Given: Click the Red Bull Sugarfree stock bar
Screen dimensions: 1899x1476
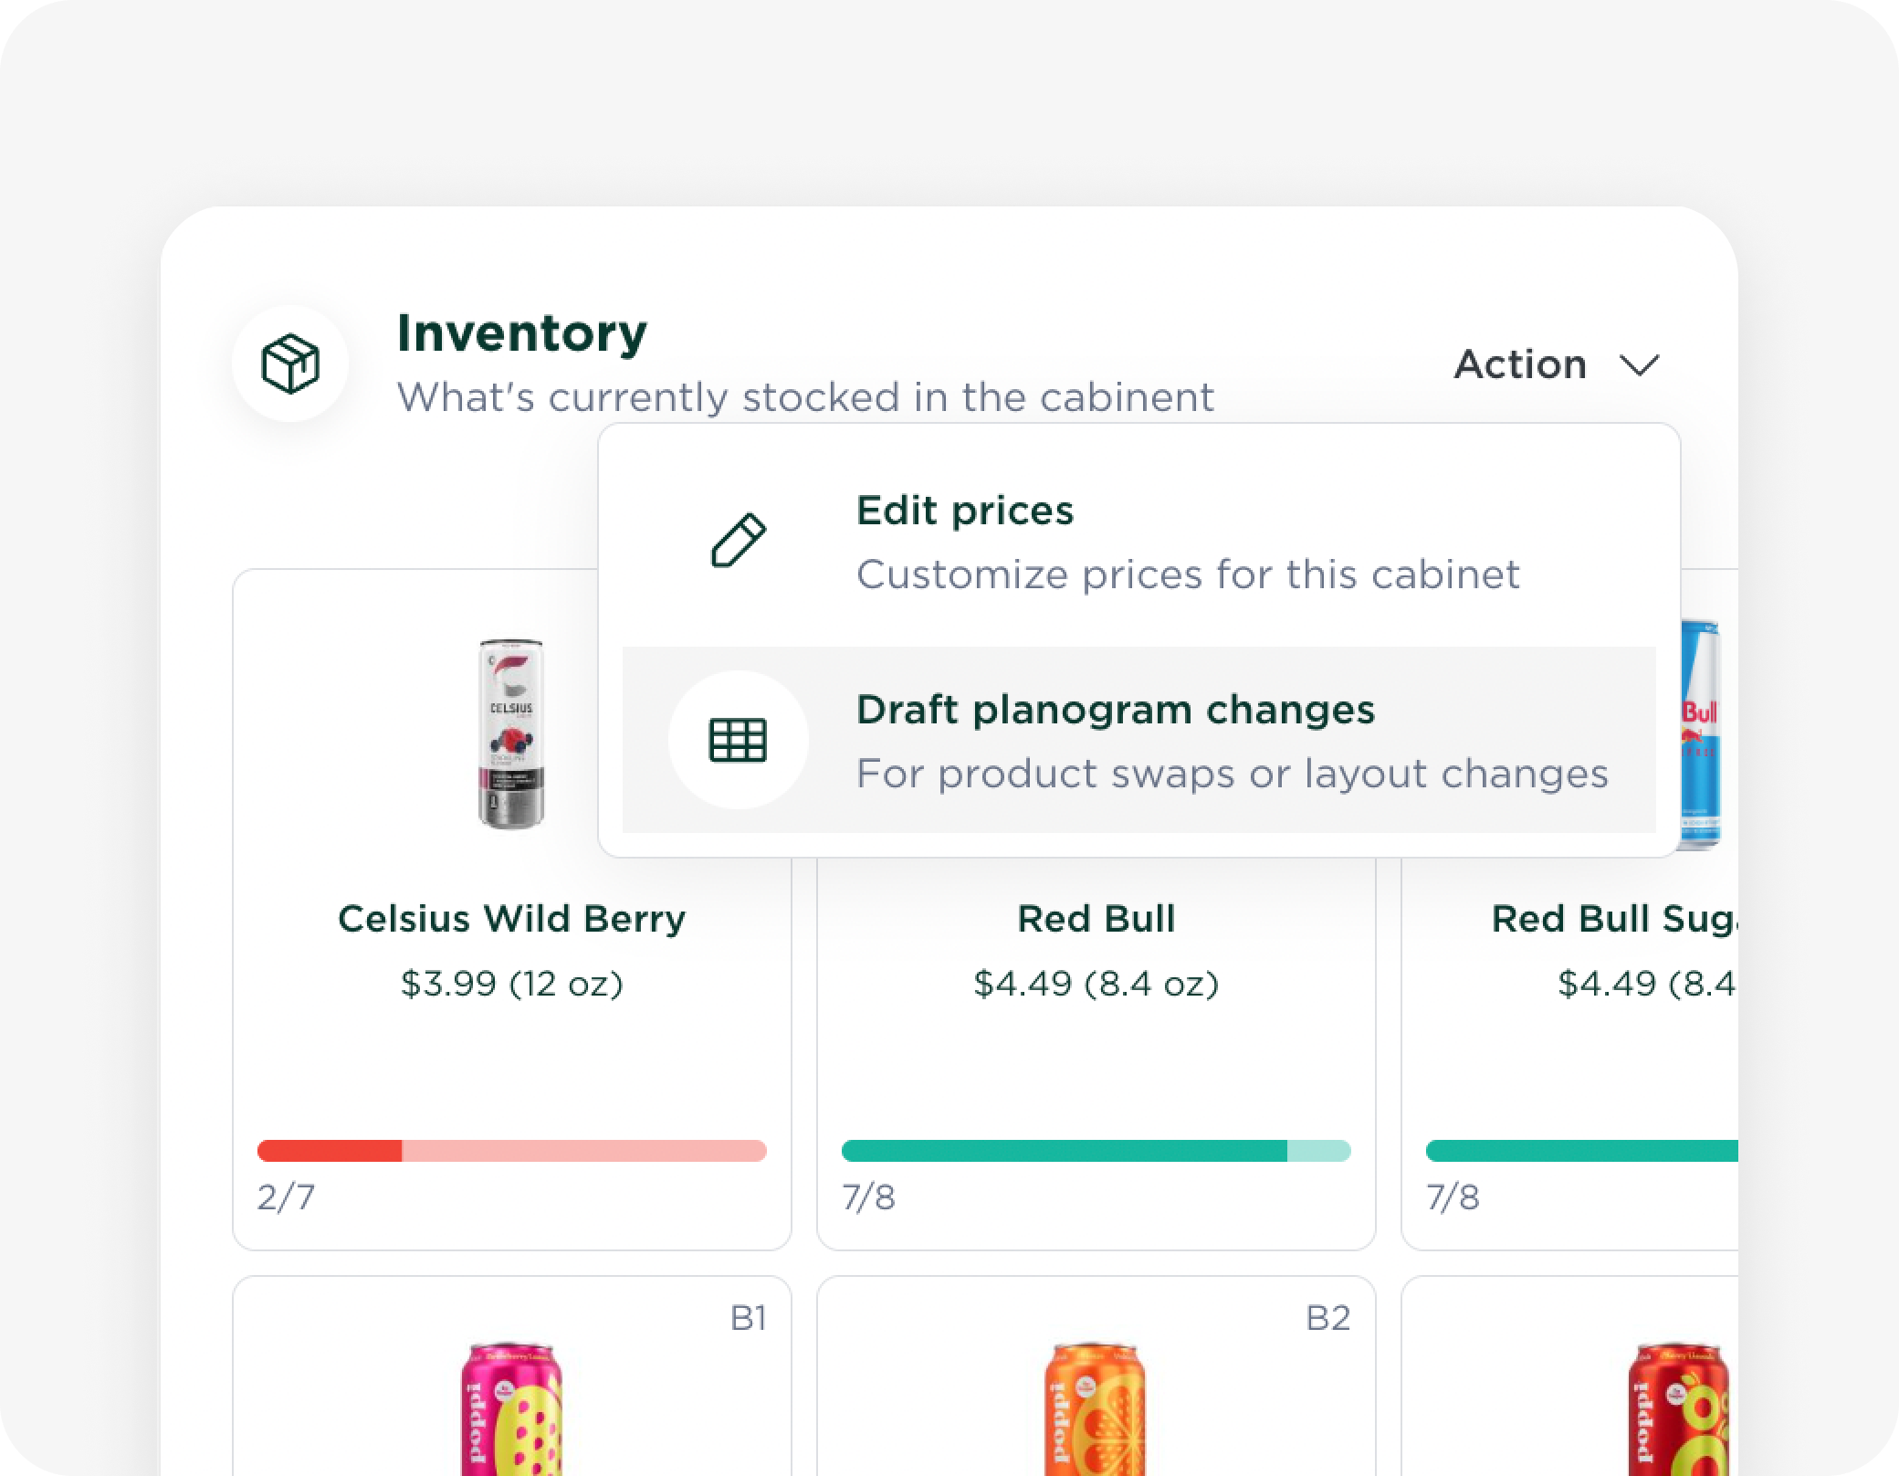Looking at the screenshot, I should point(1581,1151).
